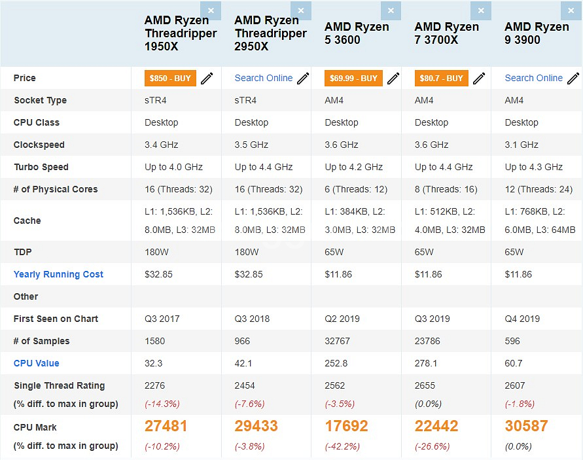Viewport: 583px width, 460px height.
Task: Search Online for Ryzen 9 3900 price
Action: [533, 78]
